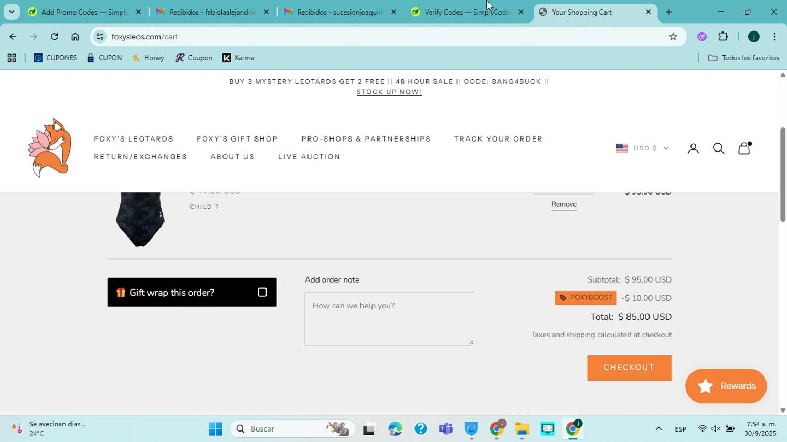This screenshot has height=442, width=787.
Task: Click the Foxy's Leos fox logo
Action: [50, 148]
